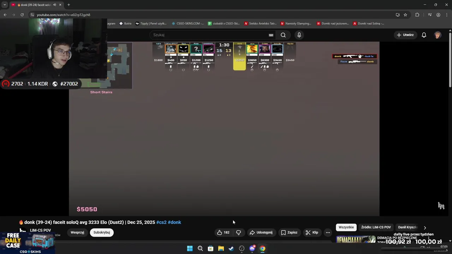Image resolution: width=452 pixels, height=254 pixels.
Task: Open Windows taskbar search
Action: 200,248
